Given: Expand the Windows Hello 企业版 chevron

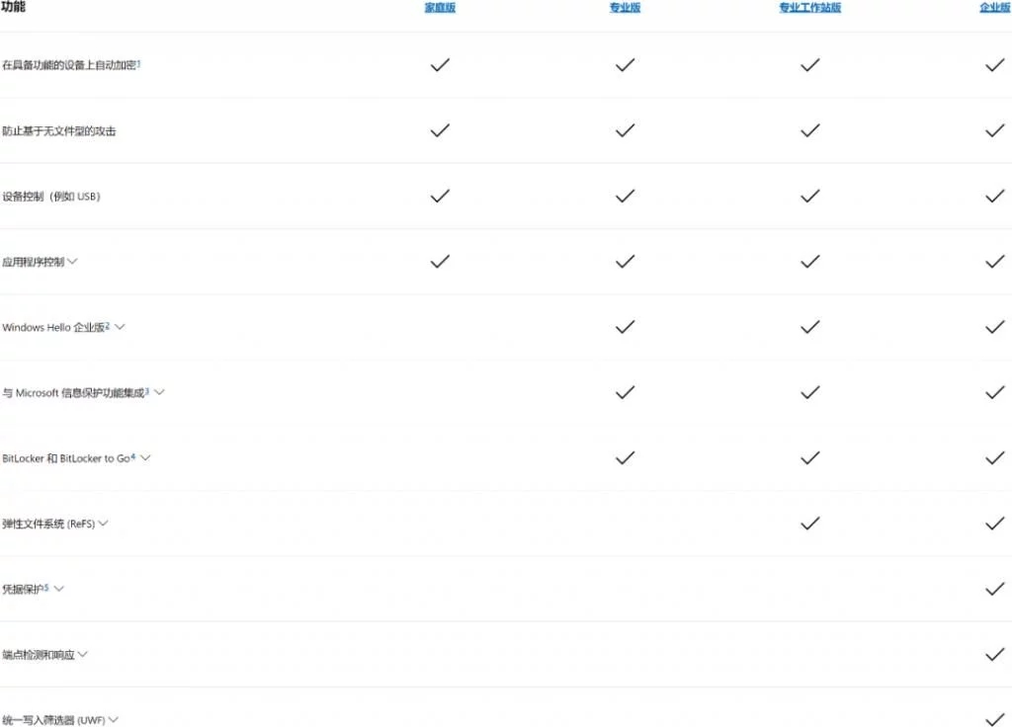Looking at the screenshot, I should pyautogui.click(x=120, y=327).
